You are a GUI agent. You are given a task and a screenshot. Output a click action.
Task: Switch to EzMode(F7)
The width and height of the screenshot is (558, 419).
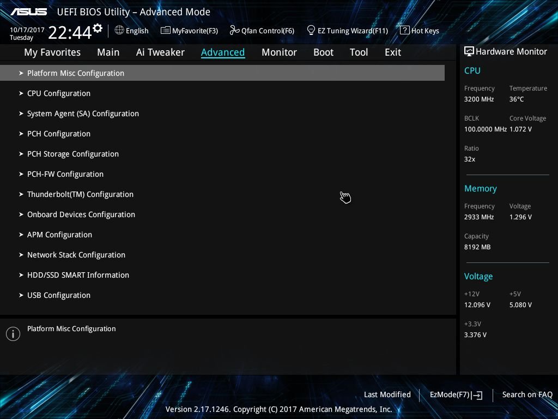click(456, 395)
